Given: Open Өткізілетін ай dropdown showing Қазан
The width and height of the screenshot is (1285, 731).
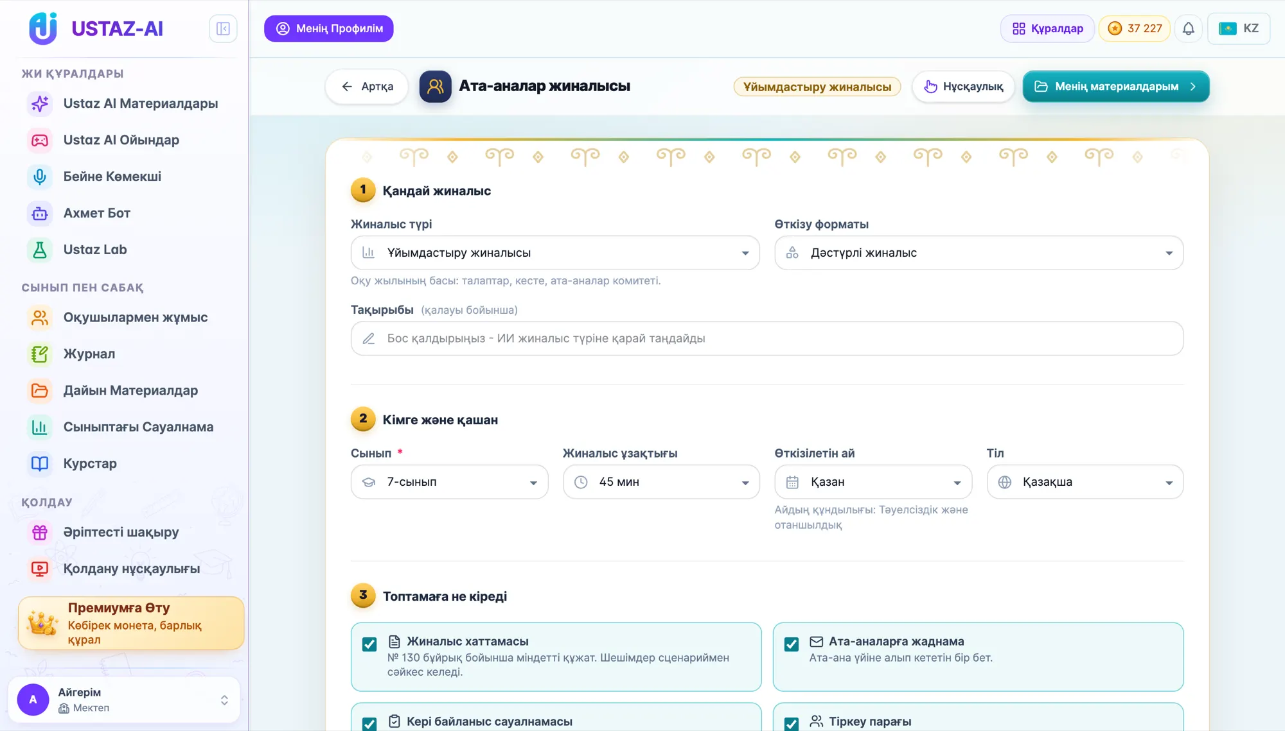Looking at the screenshot, I should click(x=873, y=482).
